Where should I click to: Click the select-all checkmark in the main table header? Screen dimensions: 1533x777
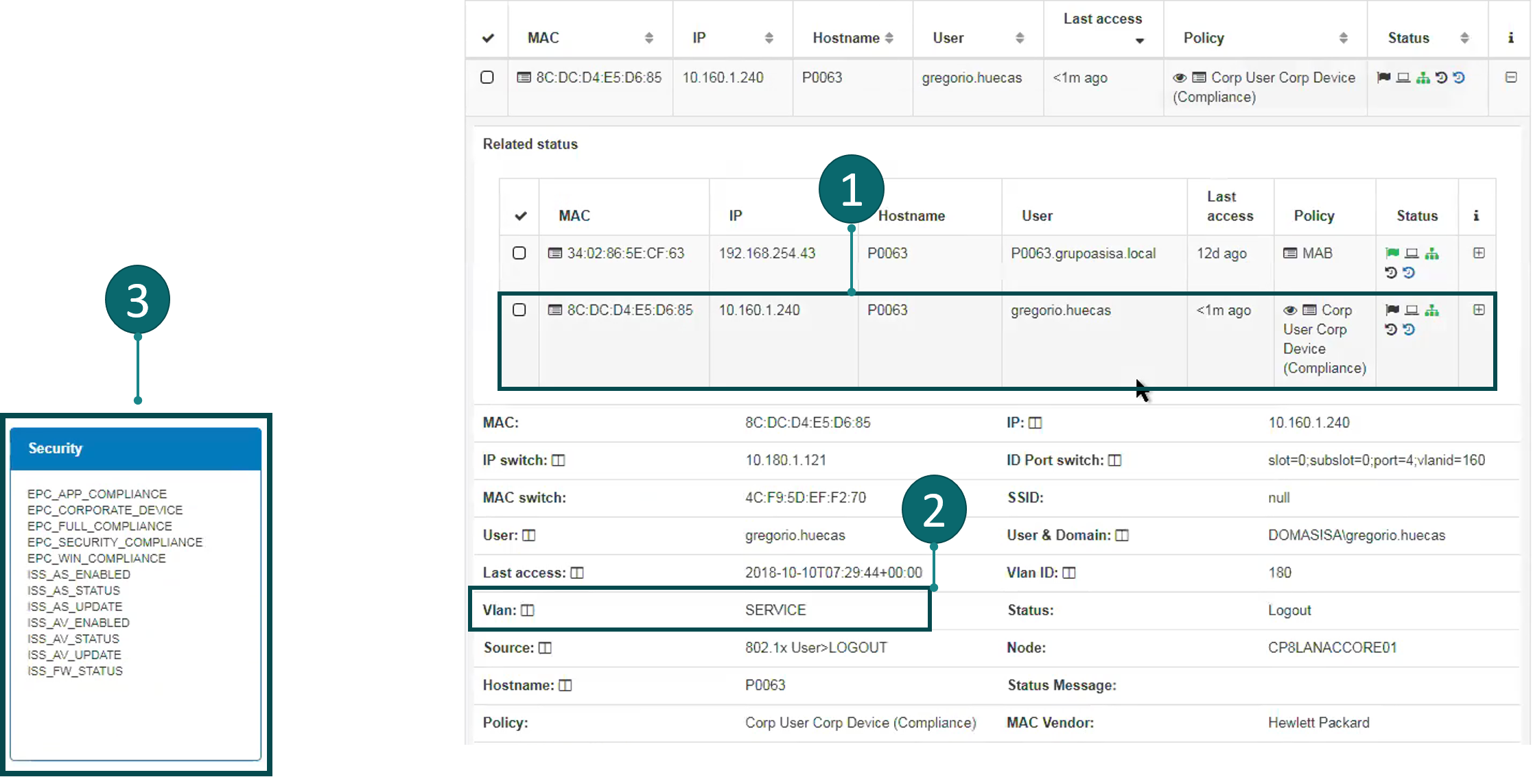(488, 38)
